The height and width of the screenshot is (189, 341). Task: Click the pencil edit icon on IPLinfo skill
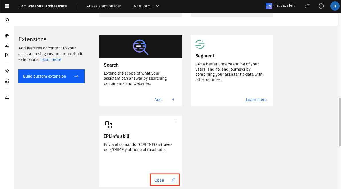(x=173, y=180)
